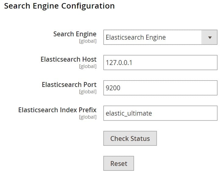The image size is (220, 176).
Task: Select the Elasticsearch Index Prefix field
Action: 160,113
